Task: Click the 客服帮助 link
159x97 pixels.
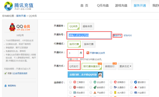Action: point(12,86)
